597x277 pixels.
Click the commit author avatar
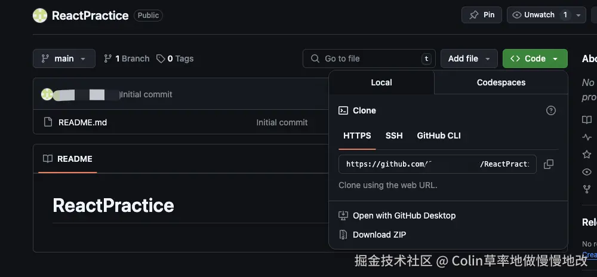[47, 94]
